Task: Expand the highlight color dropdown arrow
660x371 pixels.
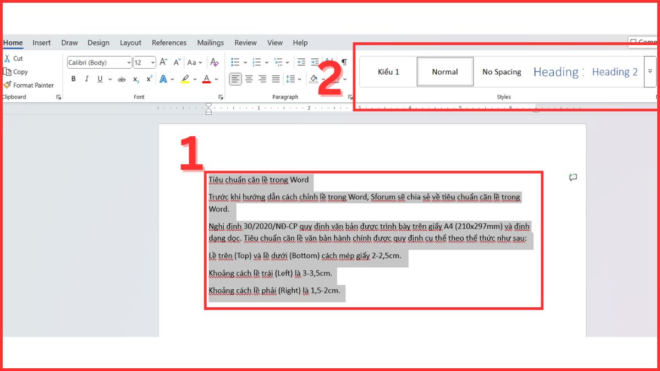Action: click(195, 79)
